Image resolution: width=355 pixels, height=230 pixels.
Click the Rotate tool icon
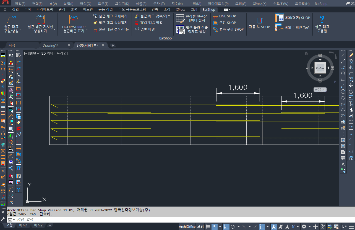tap(351, 92)
